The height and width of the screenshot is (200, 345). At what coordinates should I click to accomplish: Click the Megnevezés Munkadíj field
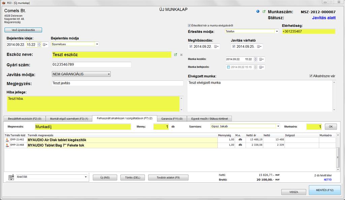click(83, 127)
